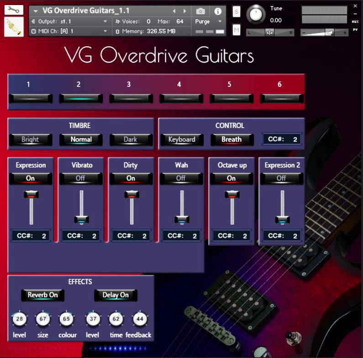Toggle Expression On button

click(31, 178)
